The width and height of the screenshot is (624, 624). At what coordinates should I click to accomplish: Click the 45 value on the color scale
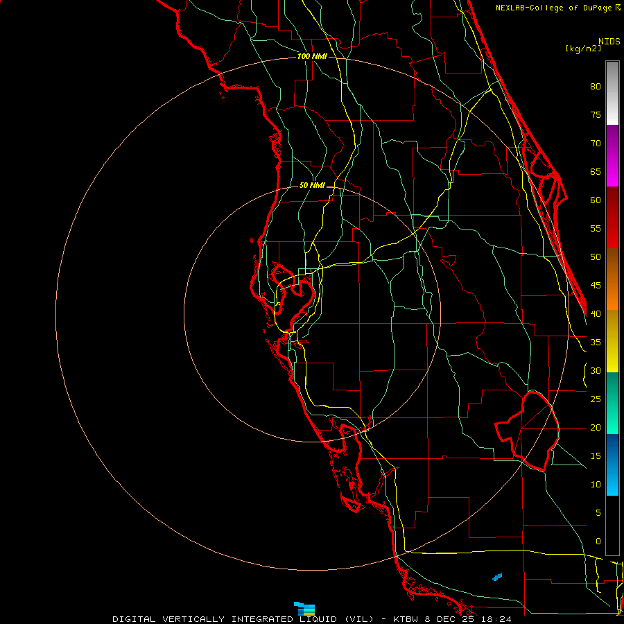pyautogui.click(x=596, y=286)
